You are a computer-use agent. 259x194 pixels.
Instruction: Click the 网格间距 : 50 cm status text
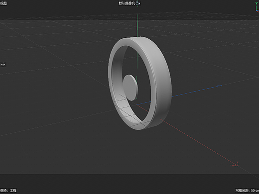pyautogui.click(x=247, y=191)
